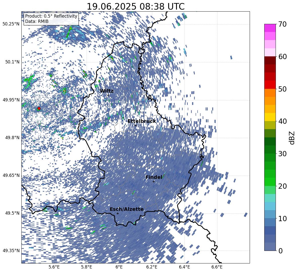Click the colorbar tick label 10

[x=282, y=218]
